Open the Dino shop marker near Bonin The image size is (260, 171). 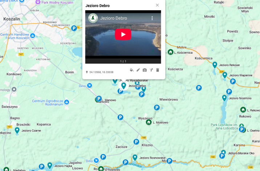point(90,86)
